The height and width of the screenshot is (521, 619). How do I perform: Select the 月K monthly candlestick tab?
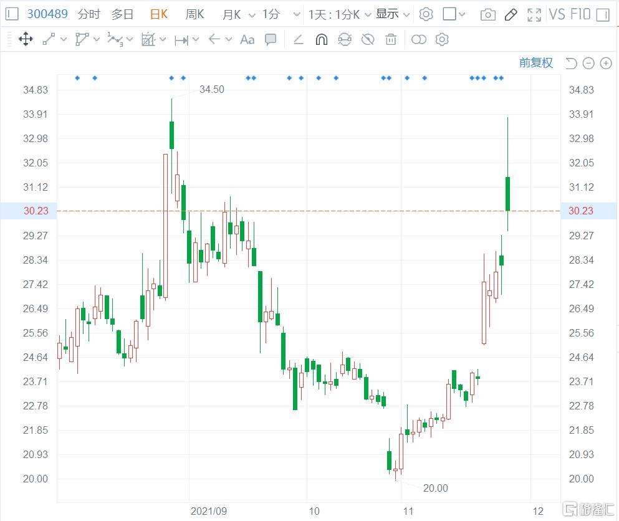[232, 14]
